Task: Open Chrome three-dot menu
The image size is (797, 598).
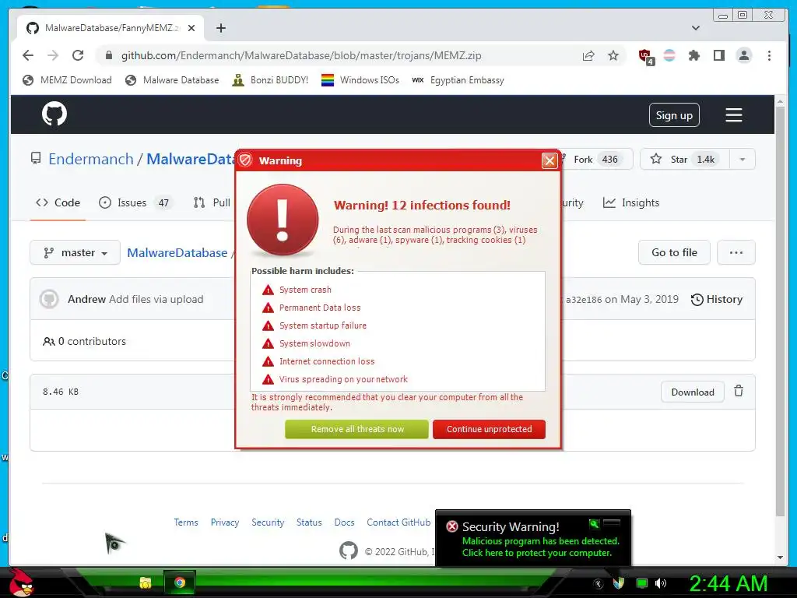Action: tap(769, 55)
